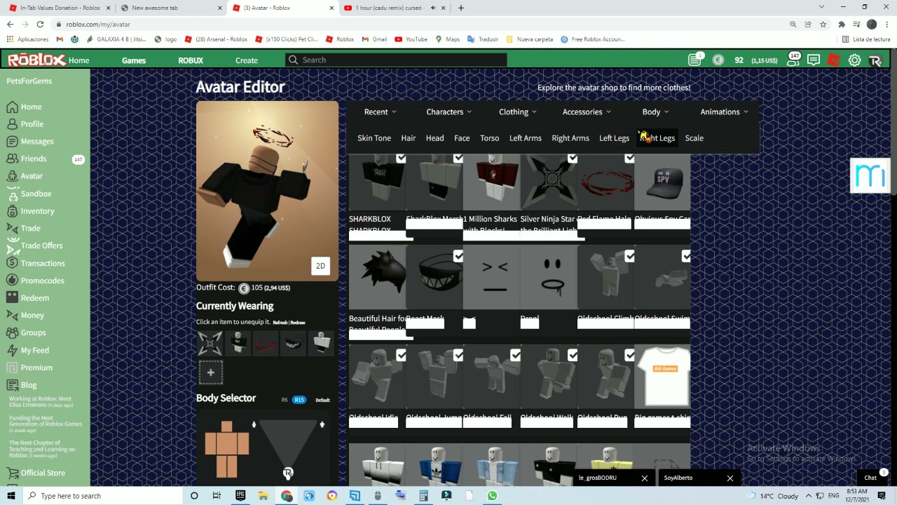897x505 pixels.
Task: Click the red Roblox studio icon in header
Action: (x=834, y=60)
